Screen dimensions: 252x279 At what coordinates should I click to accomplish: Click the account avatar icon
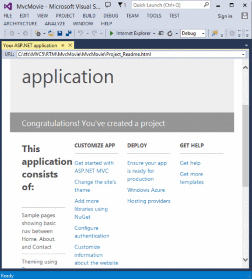point(245,16)
